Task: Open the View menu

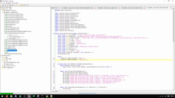Action: coord(4,3)
